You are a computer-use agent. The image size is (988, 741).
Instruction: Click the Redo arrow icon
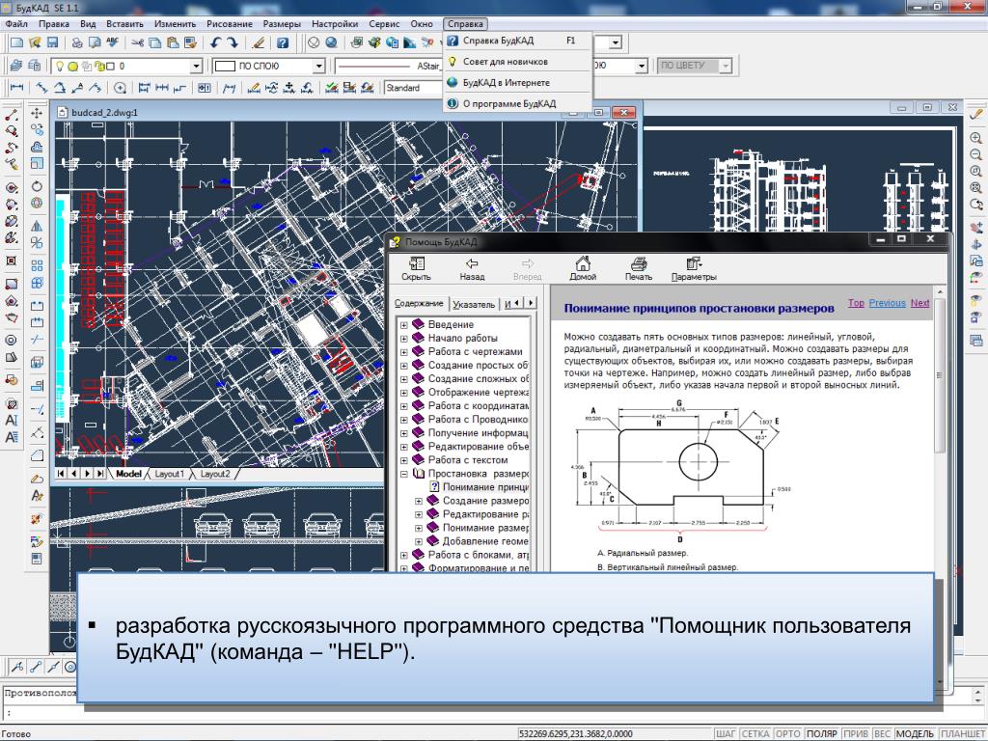(233, 42)
